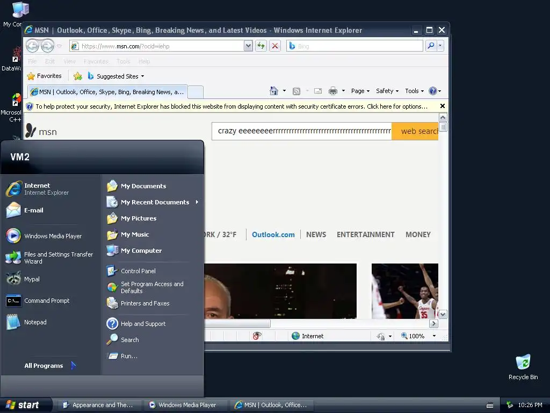Close the yellow information bar
550x413 pixels.
click(443, 106)
